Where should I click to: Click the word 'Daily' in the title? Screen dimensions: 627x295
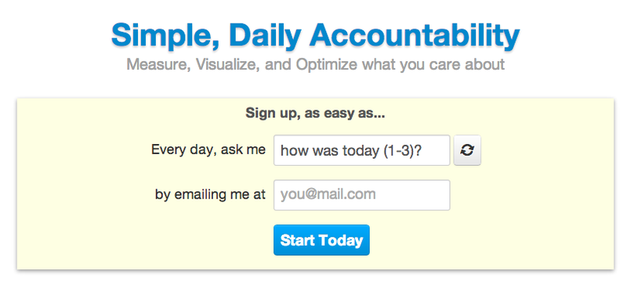pos(265,35)
